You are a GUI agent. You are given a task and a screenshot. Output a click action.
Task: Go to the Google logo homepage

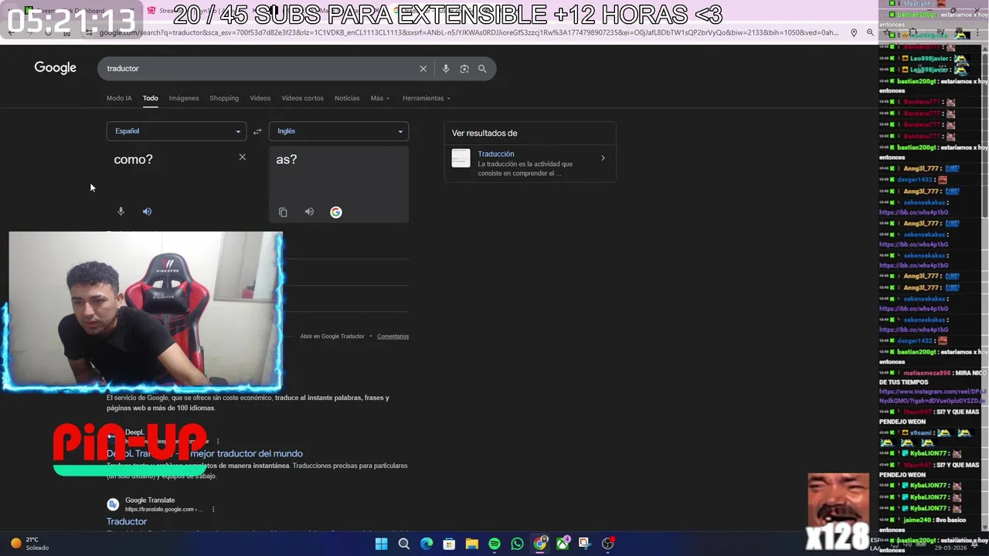(x=55, y=68)
